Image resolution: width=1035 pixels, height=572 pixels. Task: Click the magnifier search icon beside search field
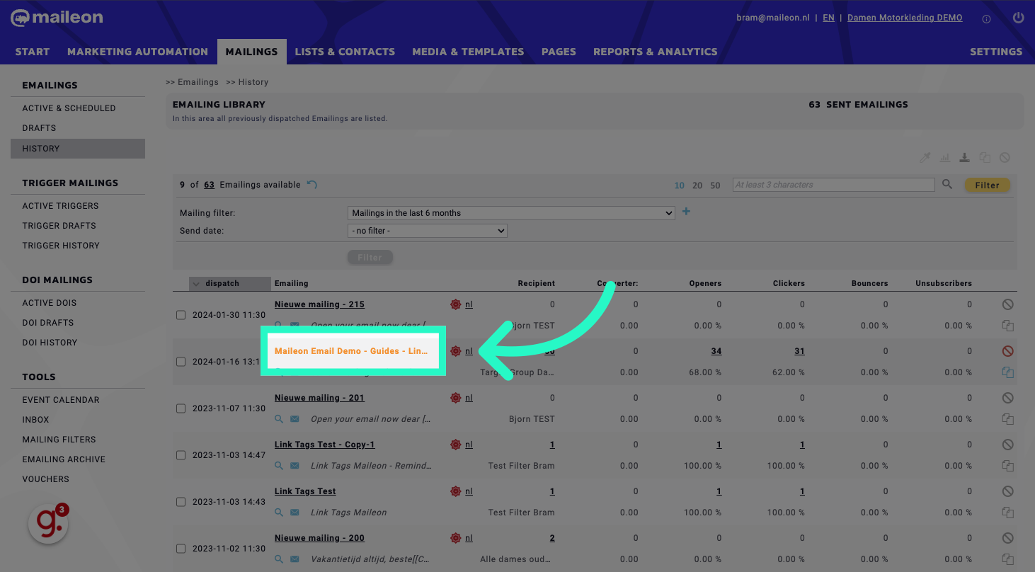pyautogui.click(x=947, y=185)
